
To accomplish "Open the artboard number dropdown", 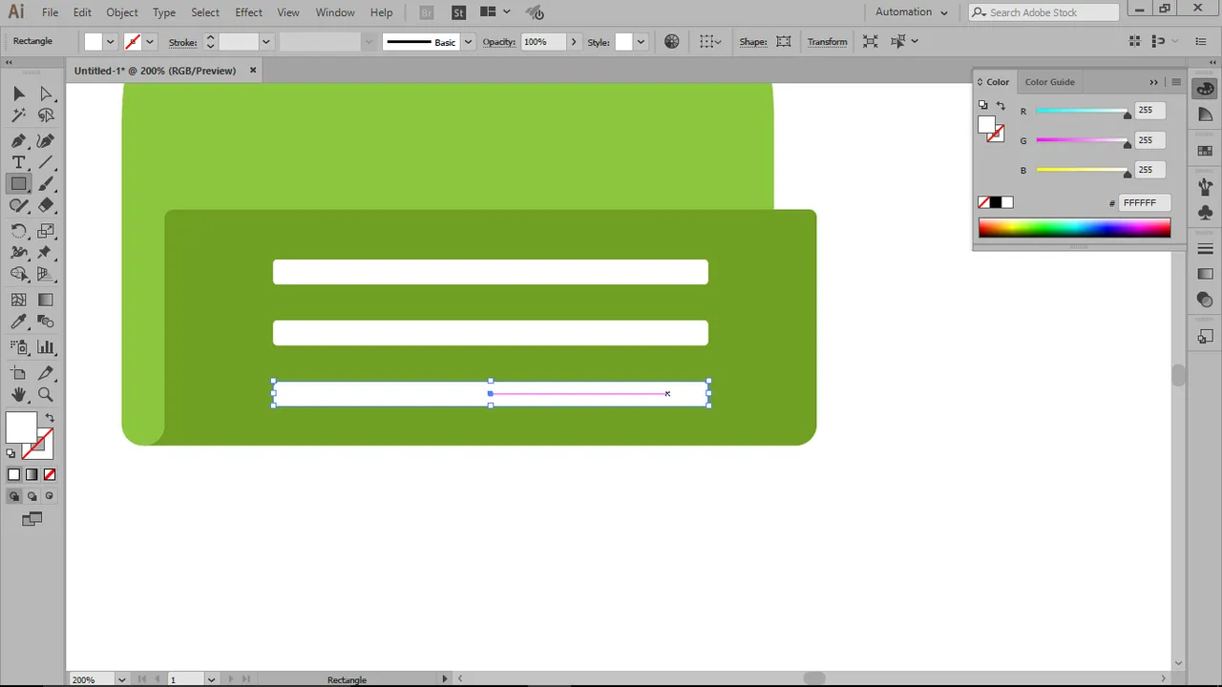I will point(211,679).
